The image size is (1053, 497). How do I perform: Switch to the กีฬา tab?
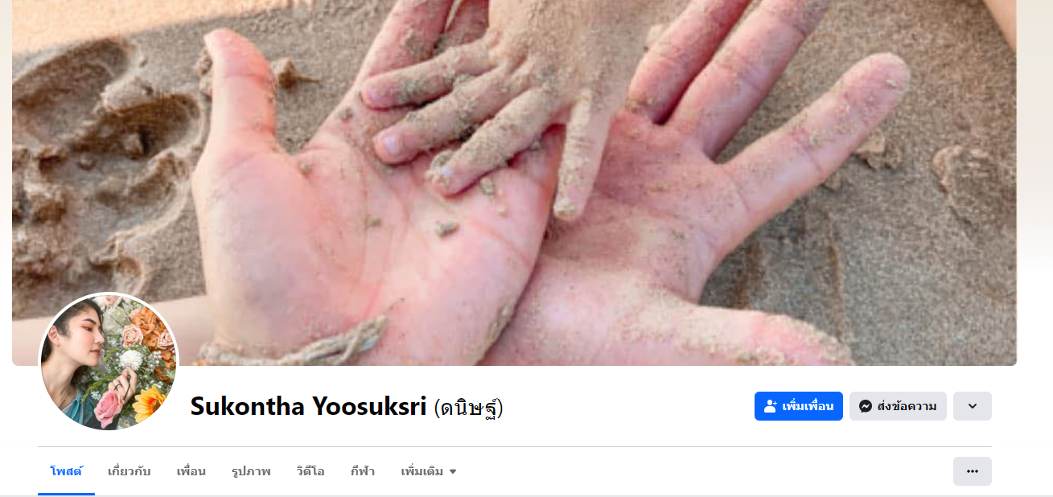click(363, 471)
